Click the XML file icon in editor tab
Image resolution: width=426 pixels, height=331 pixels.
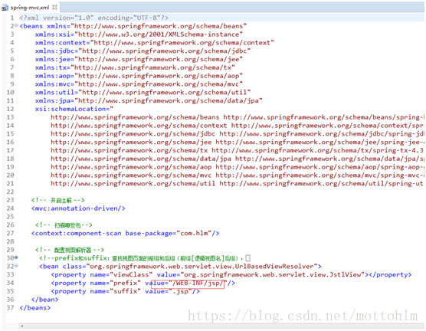pos(5,8)
